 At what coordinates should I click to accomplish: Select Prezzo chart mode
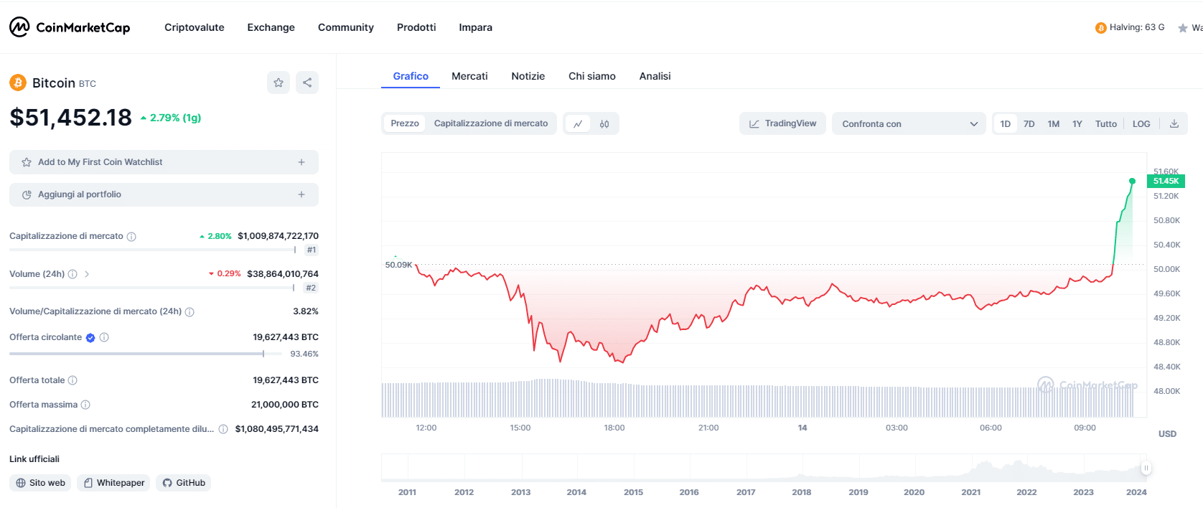[405, 123]
